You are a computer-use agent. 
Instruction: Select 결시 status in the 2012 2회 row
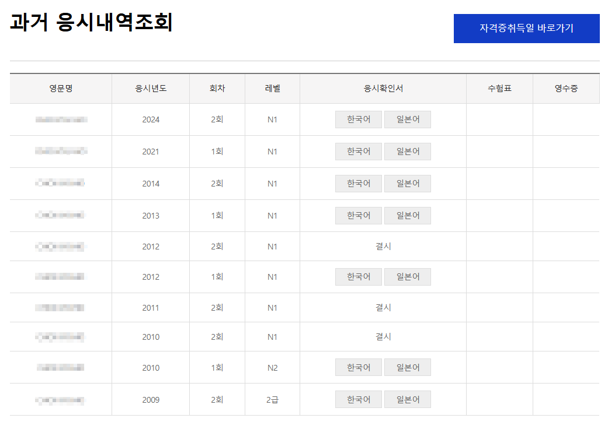(x=383, y=247)
